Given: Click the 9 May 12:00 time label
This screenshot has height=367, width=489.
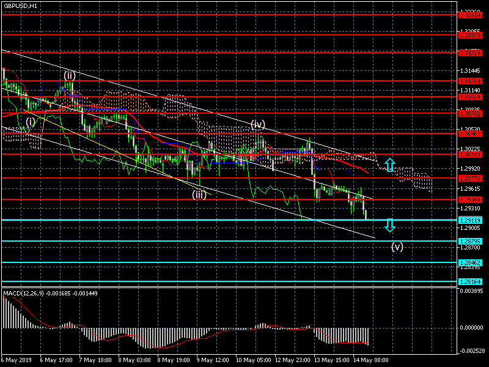Looking at the screenshot, I should pyautogui.click(x=213, y=360).
